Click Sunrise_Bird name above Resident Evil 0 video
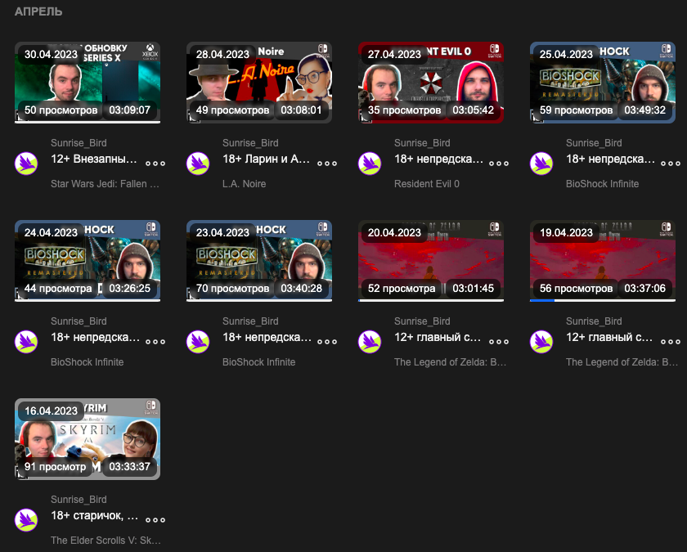The width and height of the screenshot is (687, 552). point(422,143)
